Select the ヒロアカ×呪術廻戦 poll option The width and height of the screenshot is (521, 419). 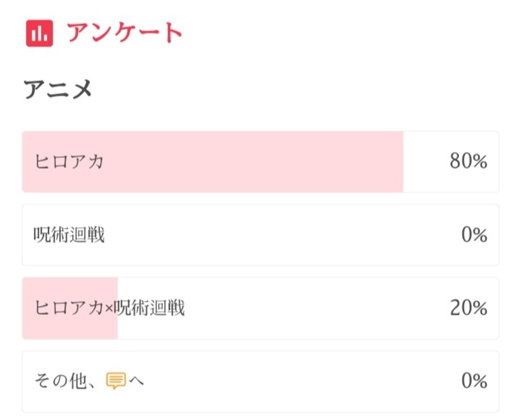pos(260,308)
